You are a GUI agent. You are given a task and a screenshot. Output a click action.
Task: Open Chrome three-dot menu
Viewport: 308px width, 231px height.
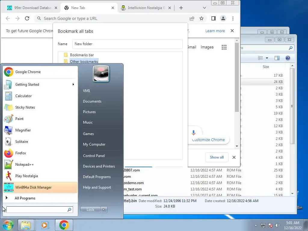233,18
